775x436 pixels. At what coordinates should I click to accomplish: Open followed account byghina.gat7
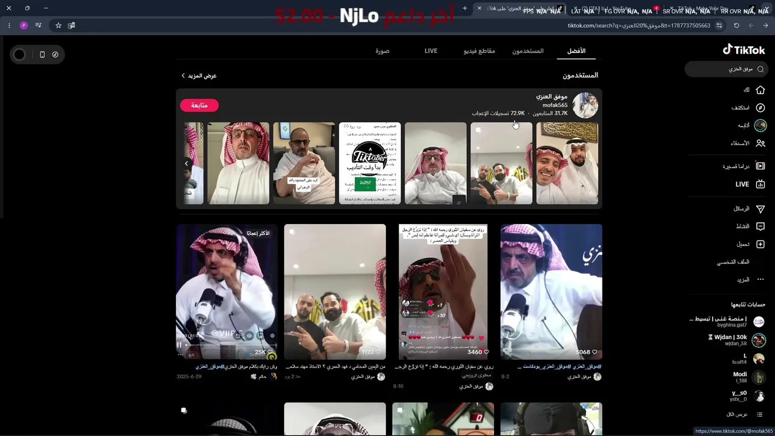(727, 322)
